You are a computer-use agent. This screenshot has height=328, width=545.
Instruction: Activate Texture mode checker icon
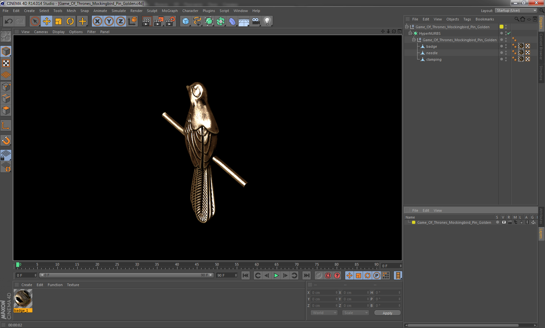pyautogui.click(x=6, y=63)
